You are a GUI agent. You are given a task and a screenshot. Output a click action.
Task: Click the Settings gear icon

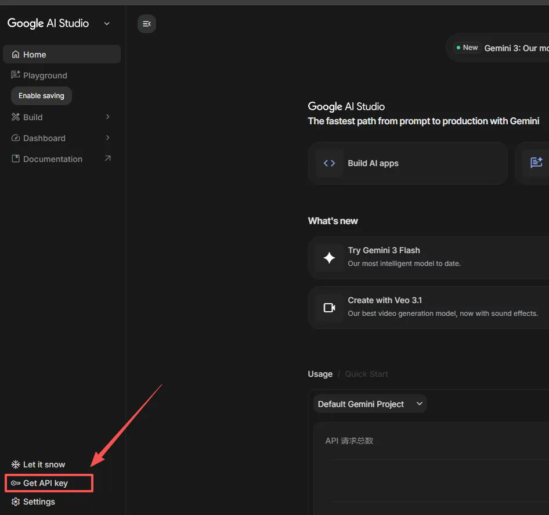click(x=16, y=502)
